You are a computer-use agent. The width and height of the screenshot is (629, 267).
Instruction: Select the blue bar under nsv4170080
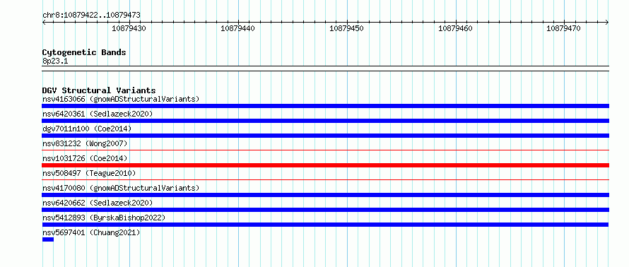(325, 195)
